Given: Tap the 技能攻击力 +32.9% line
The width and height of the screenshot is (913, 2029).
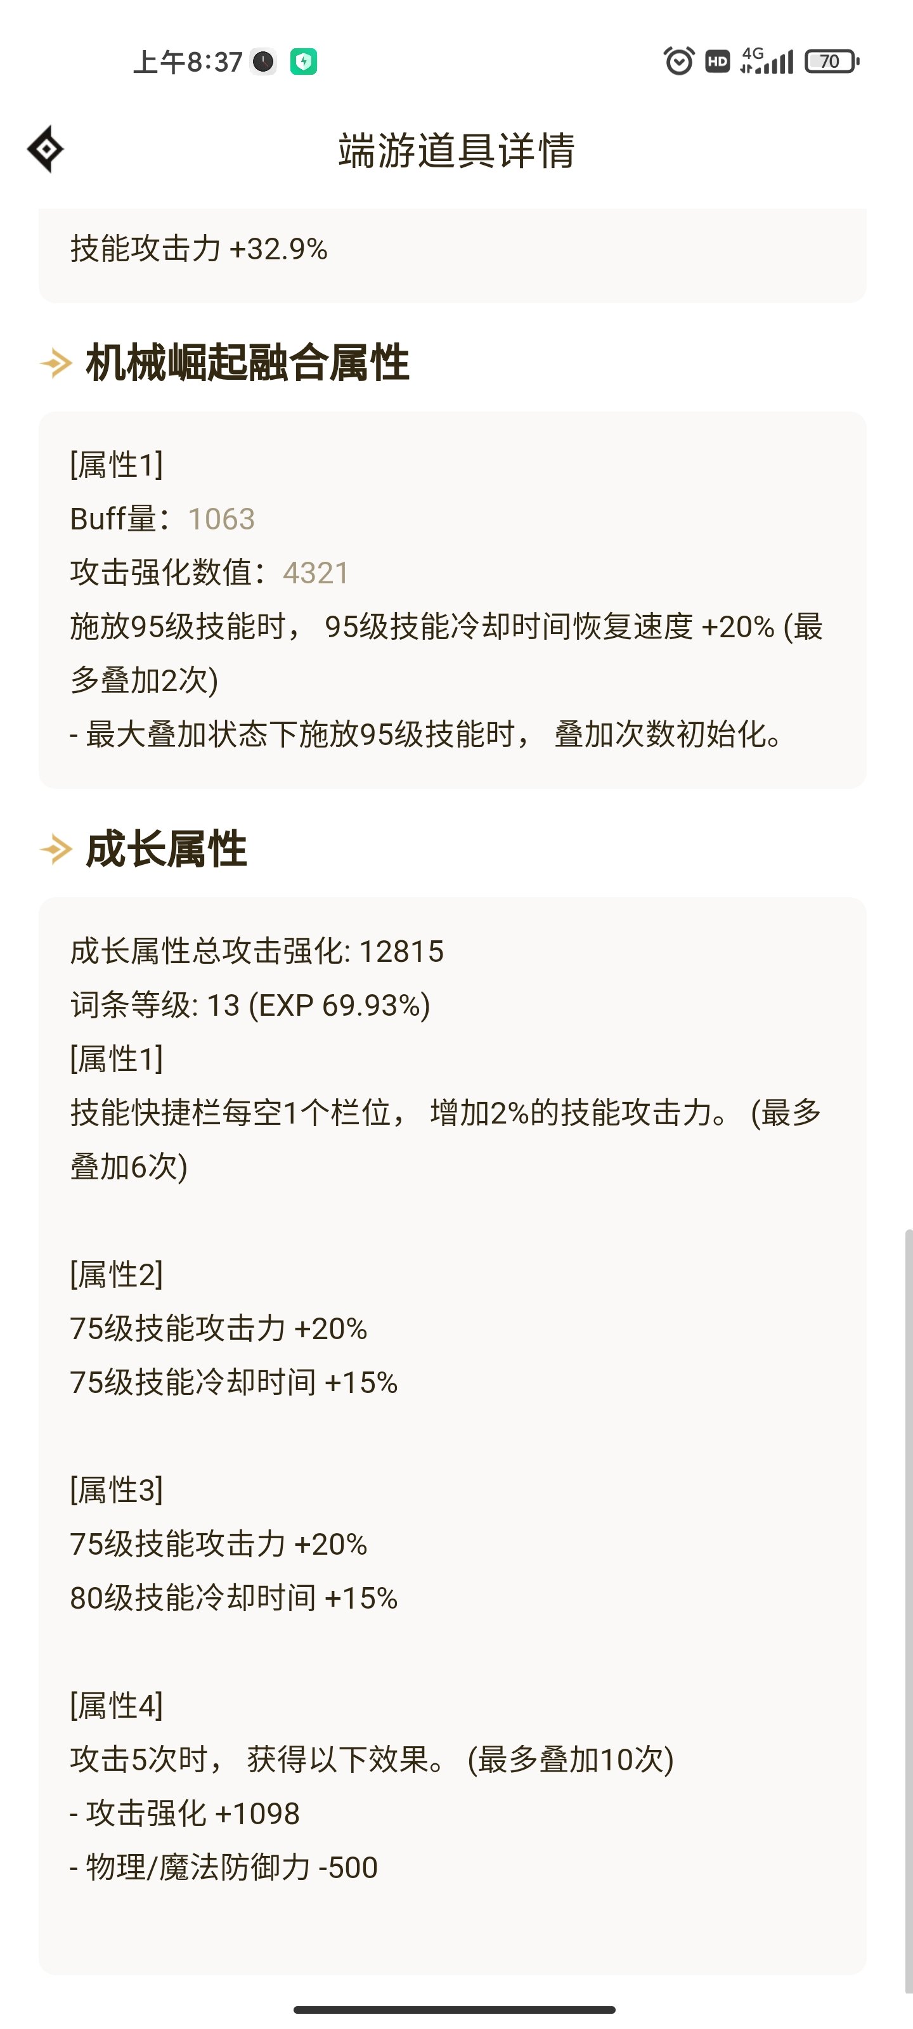Looking at the screenshot, I should pyautogui.click(x=199, y=249).
